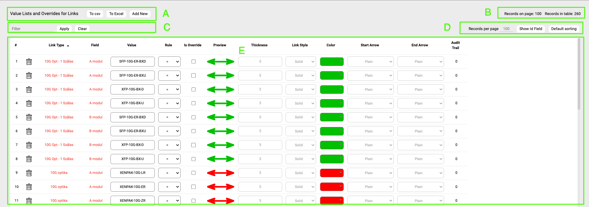Viewport: 589px width, 207px height.
Task: Sort by the Field column header
Action: pyautogui.click(x=95, y=45)
